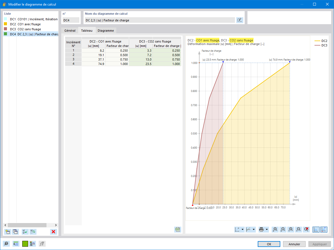This screenshot has height=250, width=334.
Task: Click the invert selection icon
Action: [x=33, y=232]
